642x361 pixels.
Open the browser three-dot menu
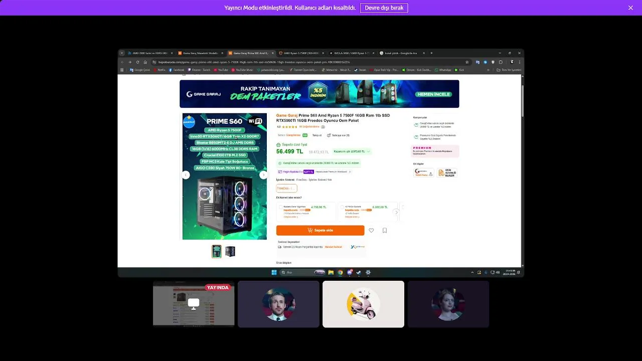tap(519, 62)
